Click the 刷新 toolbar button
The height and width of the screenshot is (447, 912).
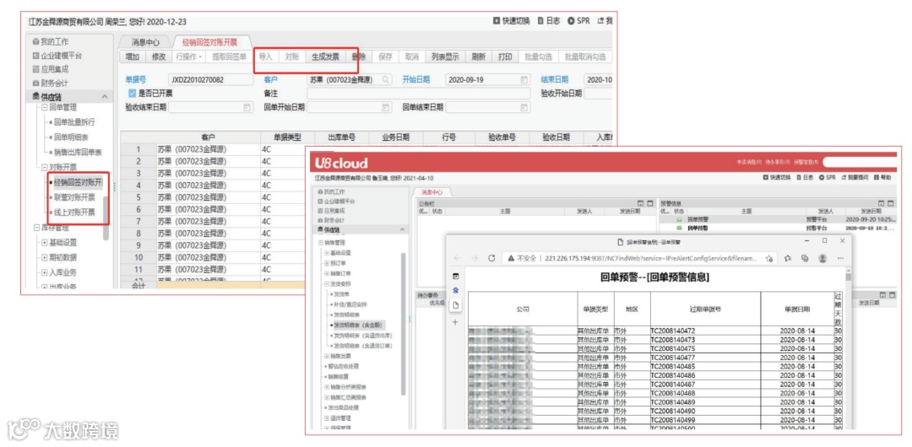479,57
